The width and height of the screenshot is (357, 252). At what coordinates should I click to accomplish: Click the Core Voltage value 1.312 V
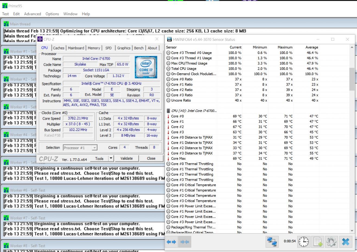click(118, 76)
